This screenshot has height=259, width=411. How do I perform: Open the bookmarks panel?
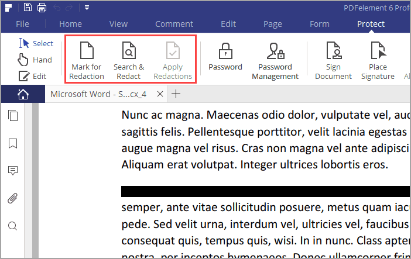tap(13, 143)
